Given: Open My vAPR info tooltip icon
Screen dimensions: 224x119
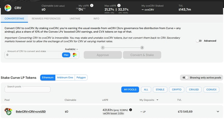Looking at the screenshot, I should click(x=92, y=5).
